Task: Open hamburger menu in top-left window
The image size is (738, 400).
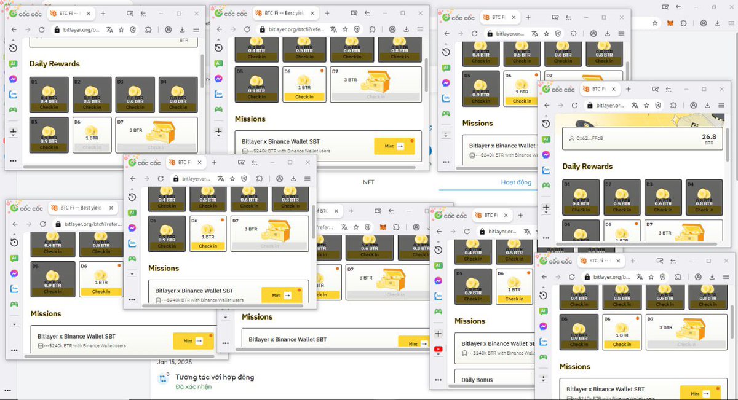Action: 196,29
